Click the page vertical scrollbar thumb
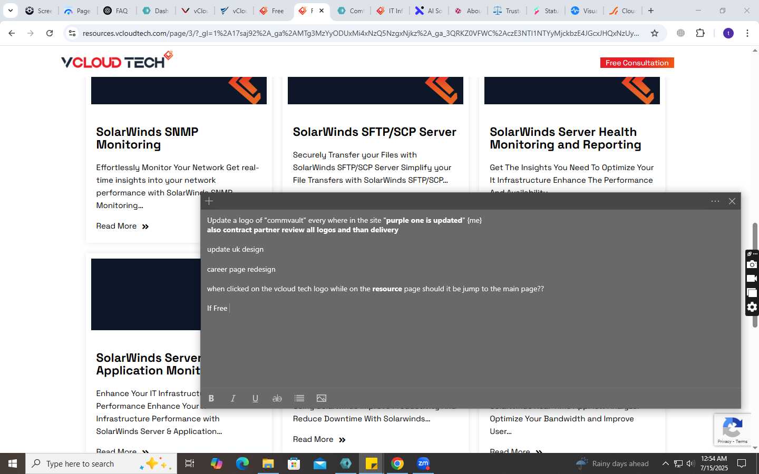Image resolution: width=759 pixels, height=474 pixels. point(755,275)
